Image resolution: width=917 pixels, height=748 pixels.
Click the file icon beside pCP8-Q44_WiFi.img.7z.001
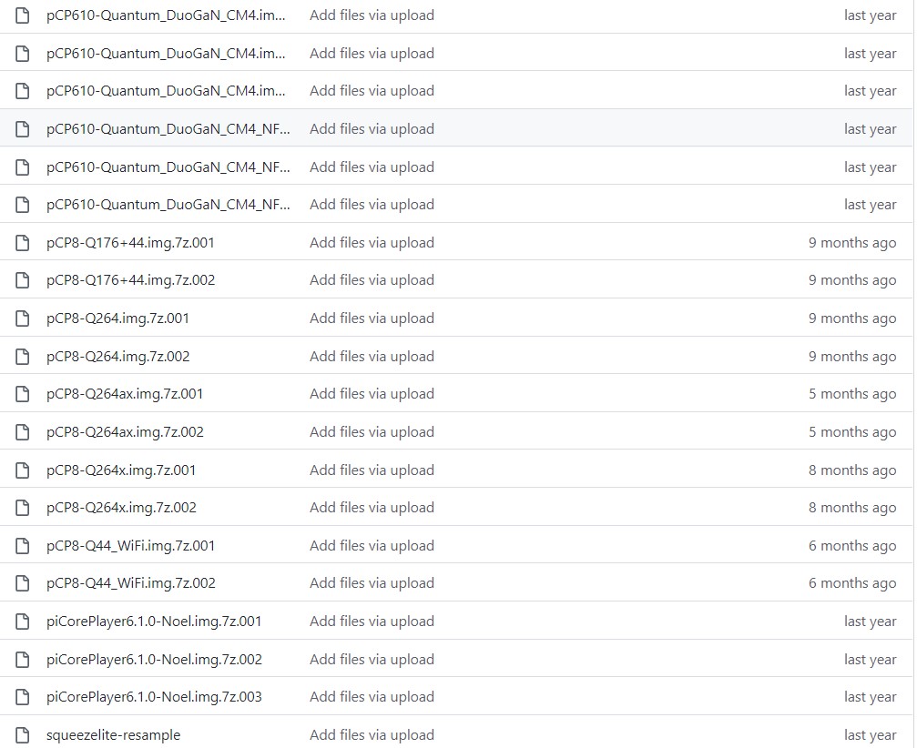click(x=22, y=546)
